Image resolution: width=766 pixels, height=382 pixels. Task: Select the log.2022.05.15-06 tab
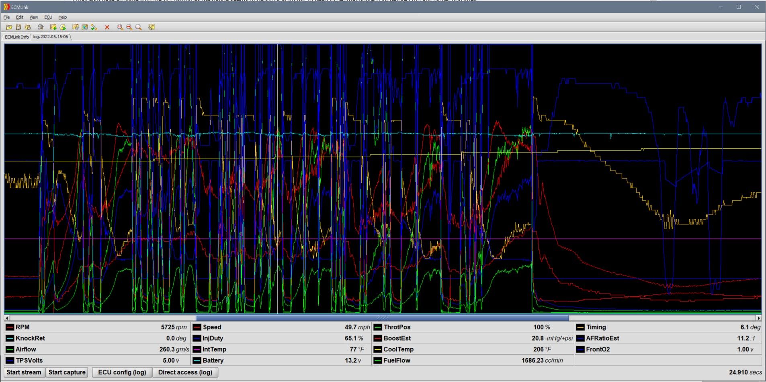[51, 37]
